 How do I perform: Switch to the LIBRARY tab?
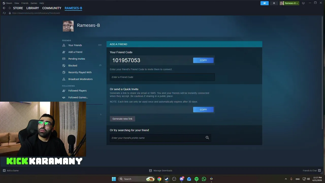point(33,8)
